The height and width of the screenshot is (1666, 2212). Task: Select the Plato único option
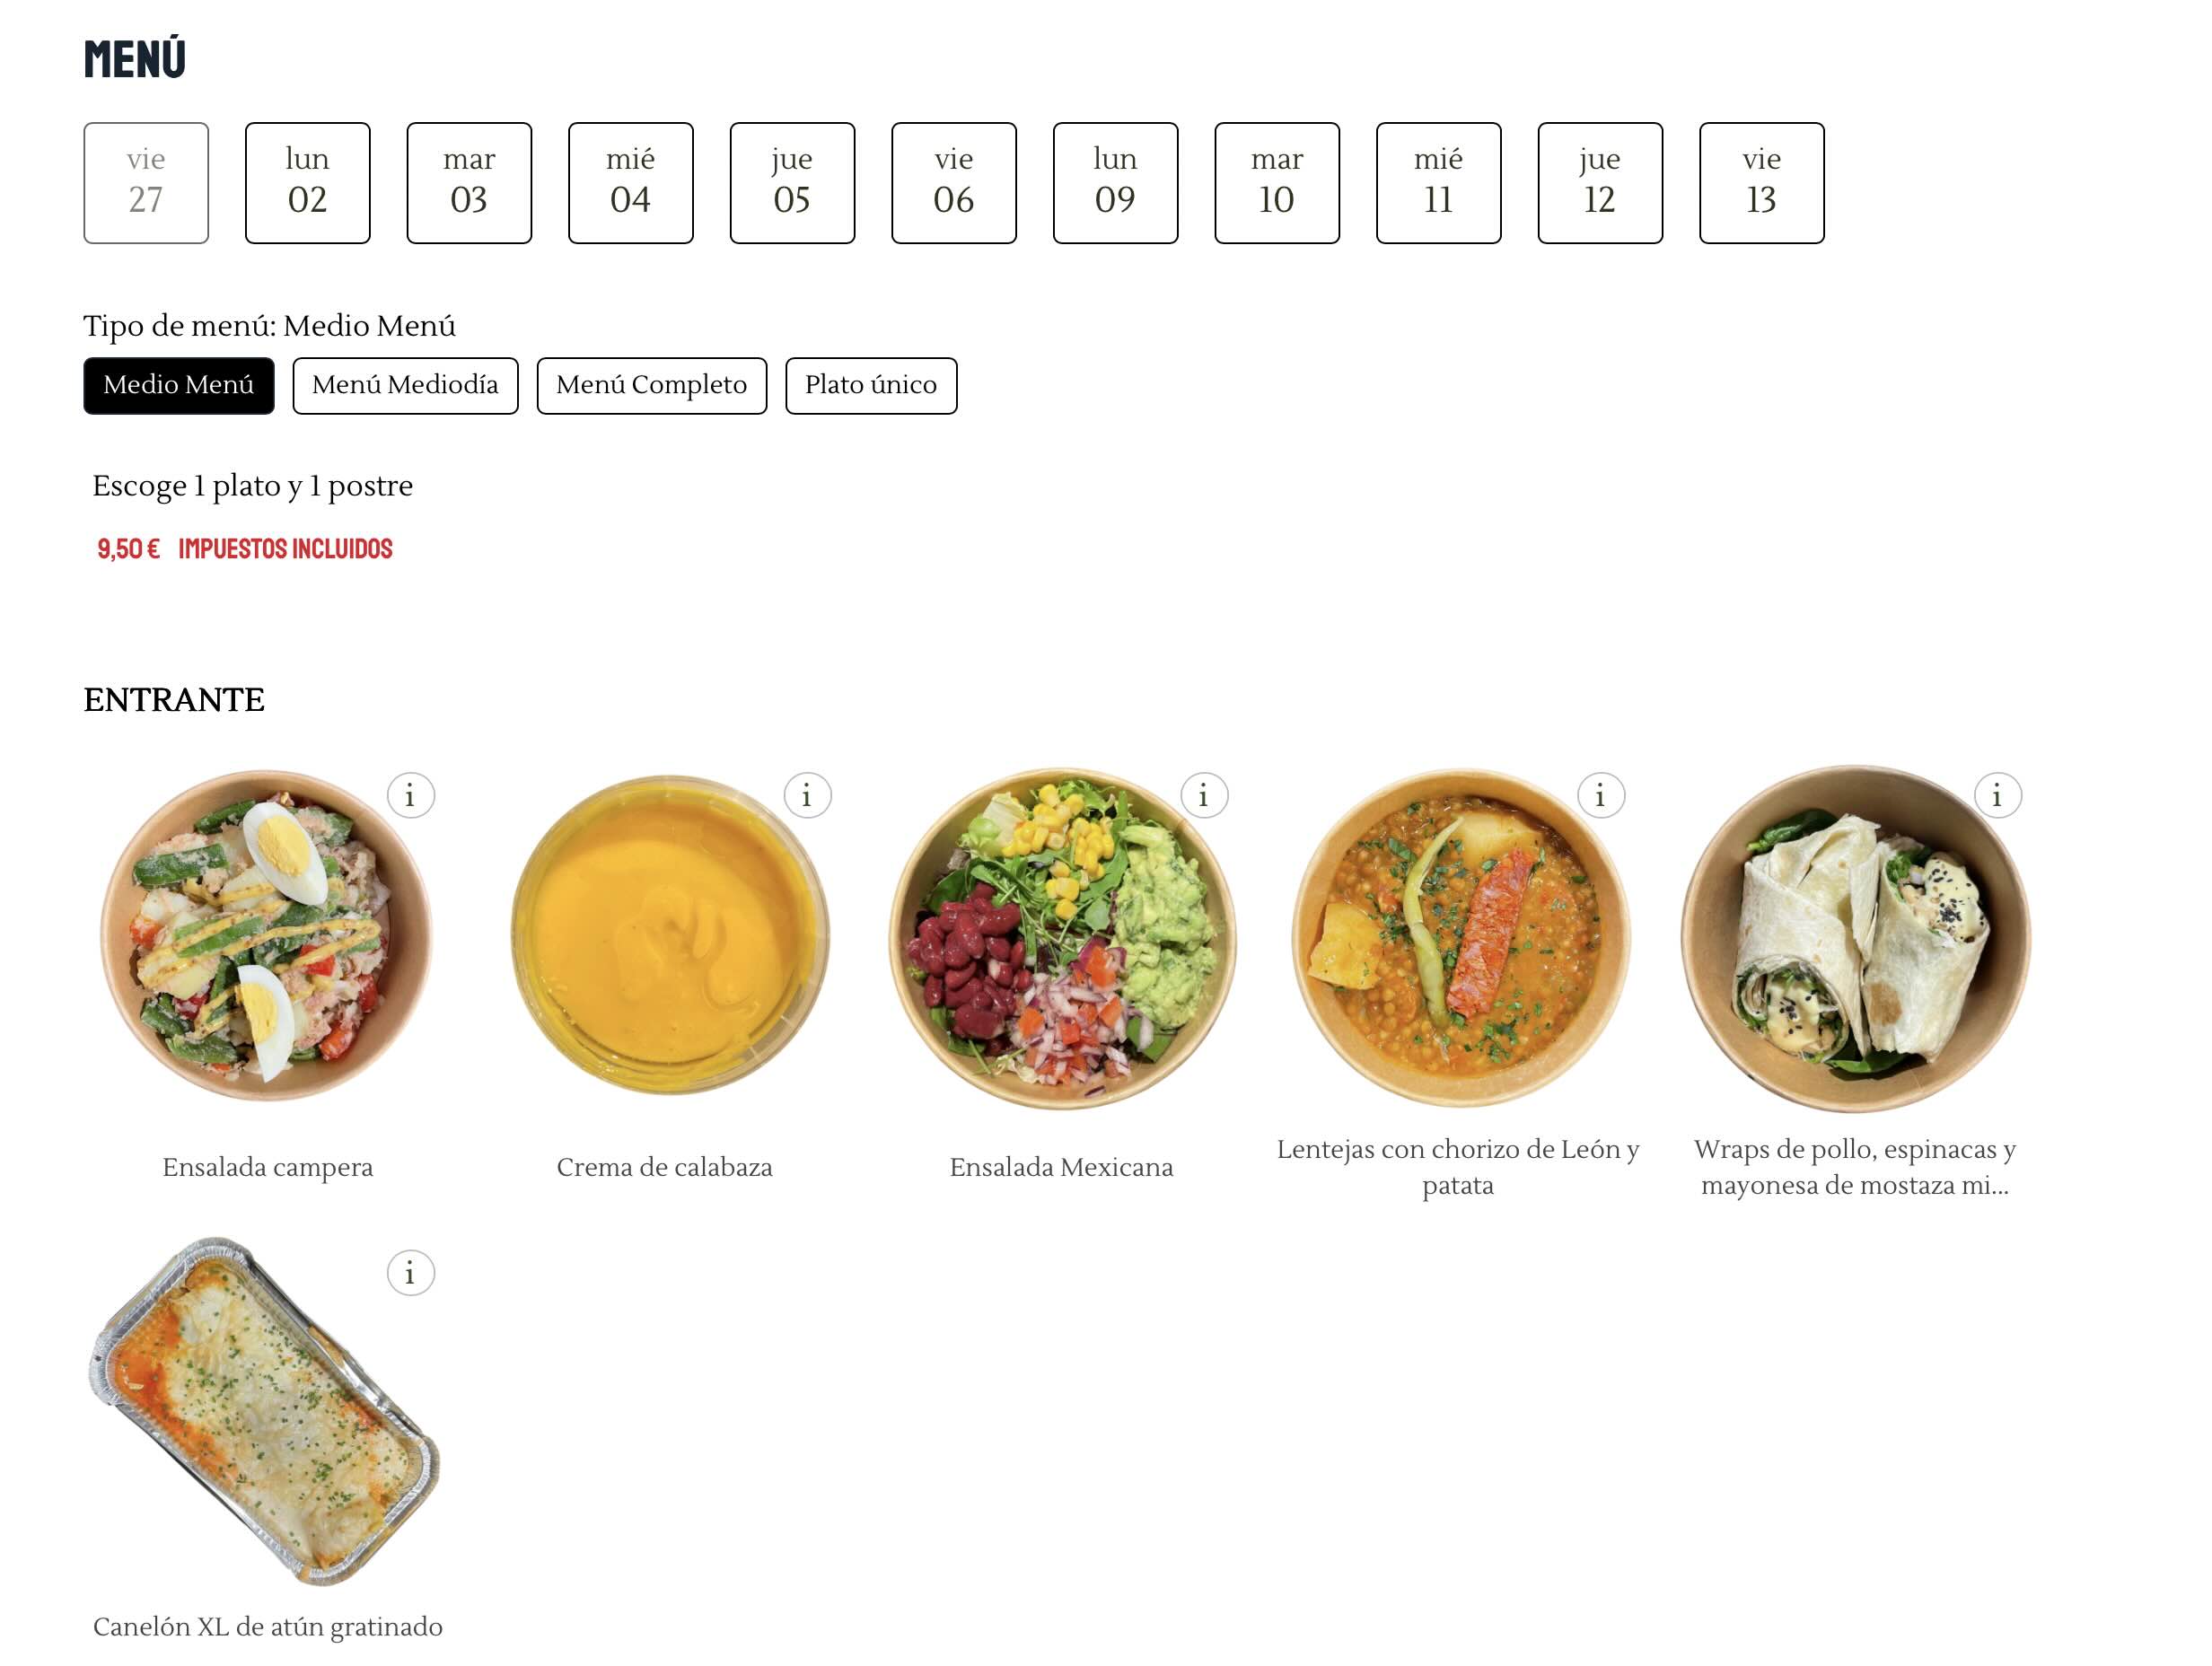click(x=870, y=385)
